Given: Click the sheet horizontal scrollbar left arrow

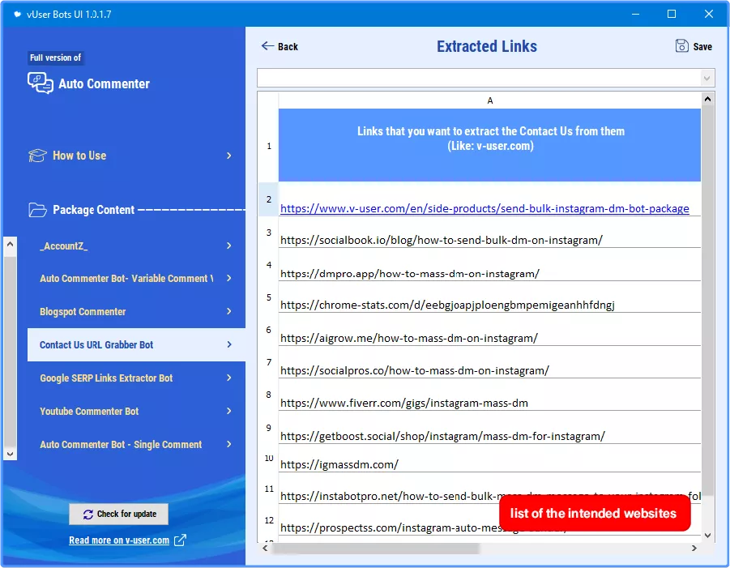Looking at the screenshot, I should click(x=265, y=548).
